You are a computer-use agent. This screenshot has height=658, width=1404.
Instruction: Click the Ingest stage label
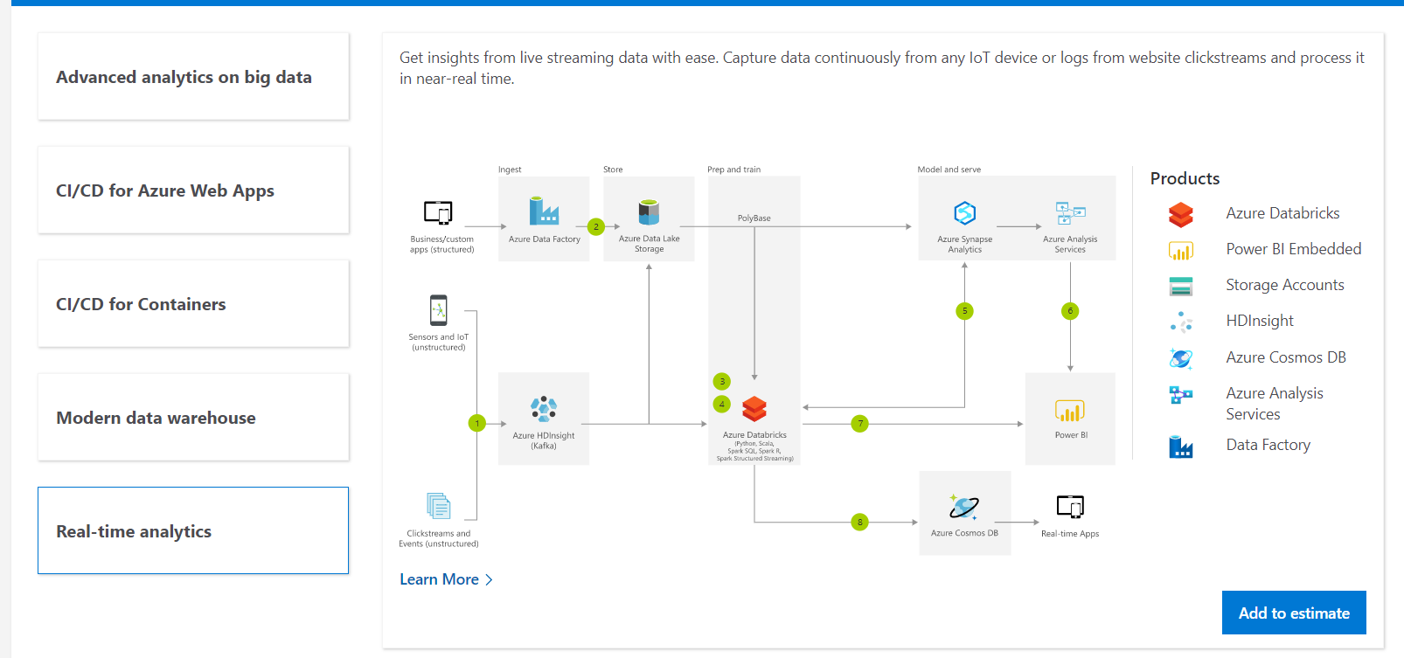[510, 170]
